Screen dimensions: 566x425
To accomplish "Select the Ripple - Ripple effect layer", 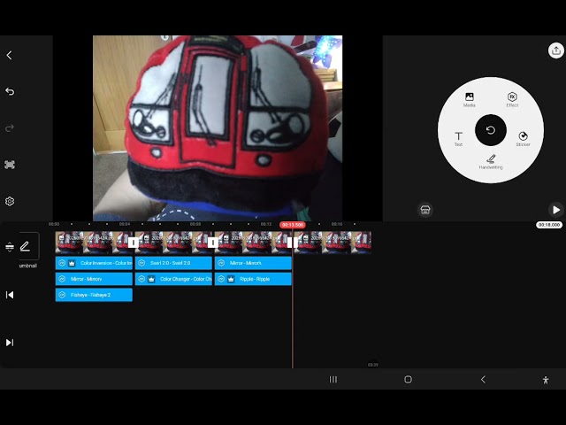I will [x=253, y=279].
